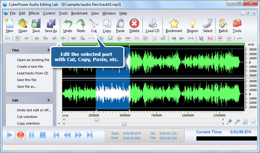Click the Redo arrow icon
260x153 pixels.
point(81,23)
